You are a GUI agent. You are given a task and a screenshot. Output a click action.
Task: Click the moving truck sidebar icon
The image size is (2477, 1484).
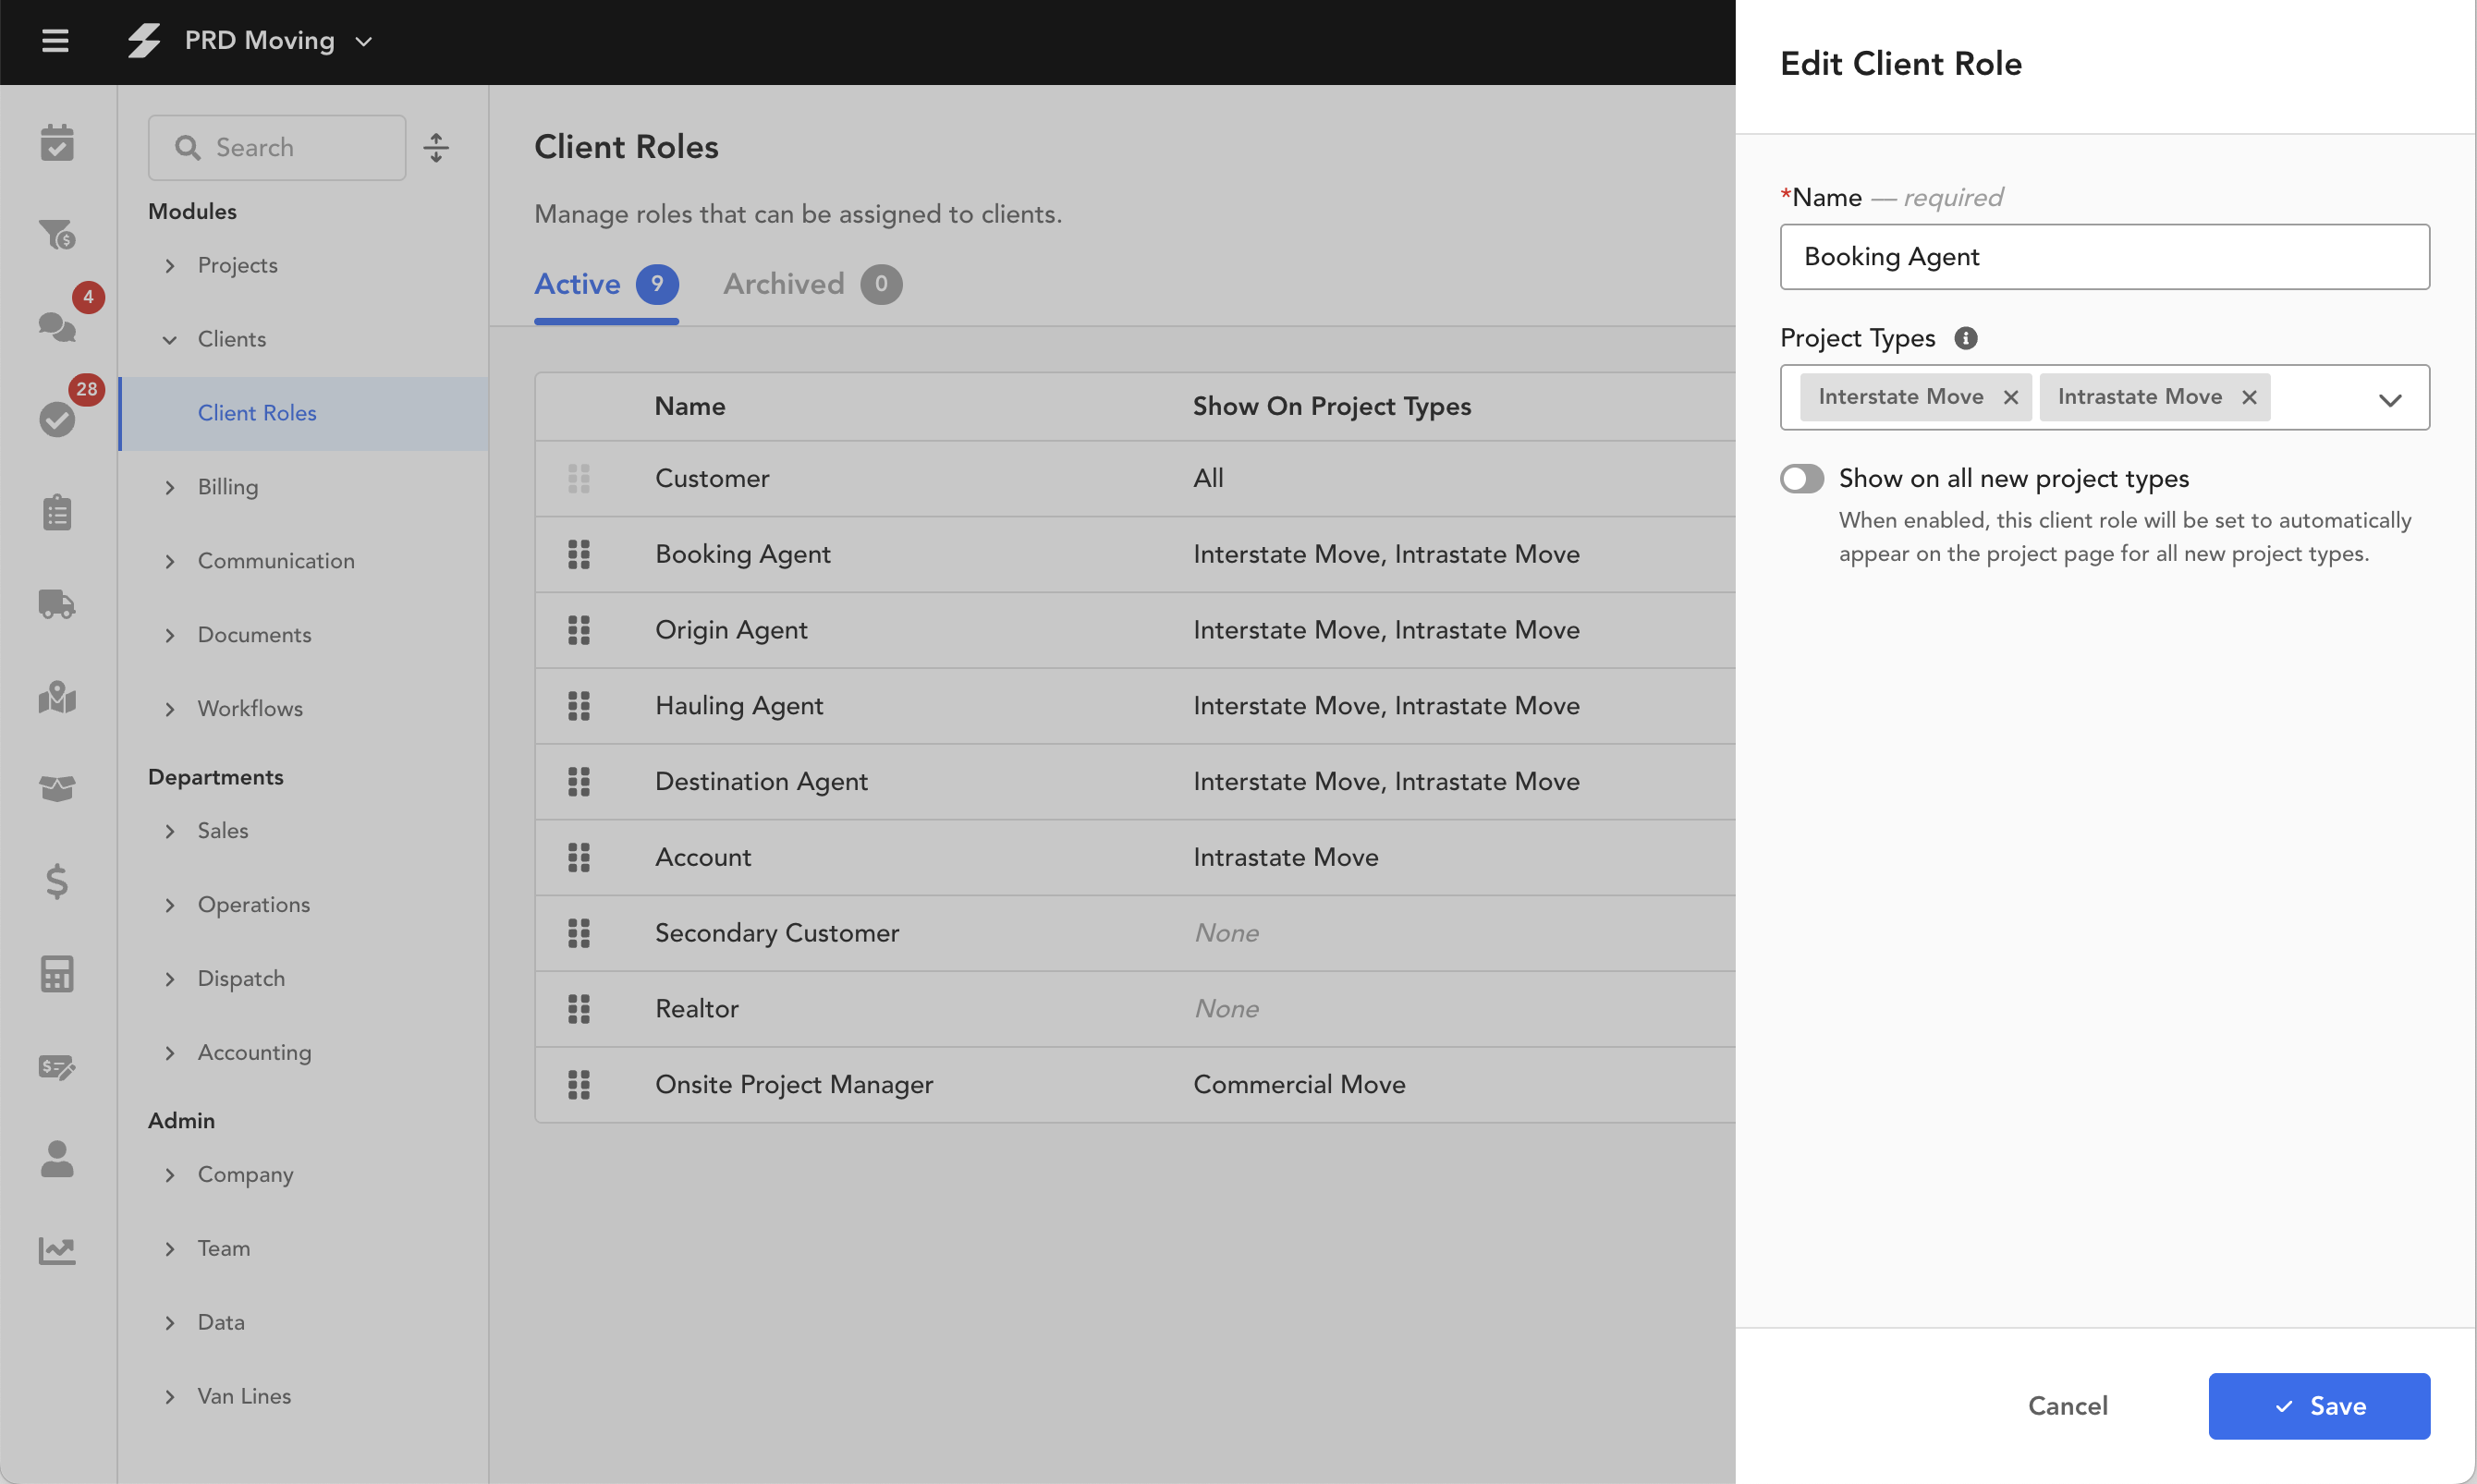57,604
